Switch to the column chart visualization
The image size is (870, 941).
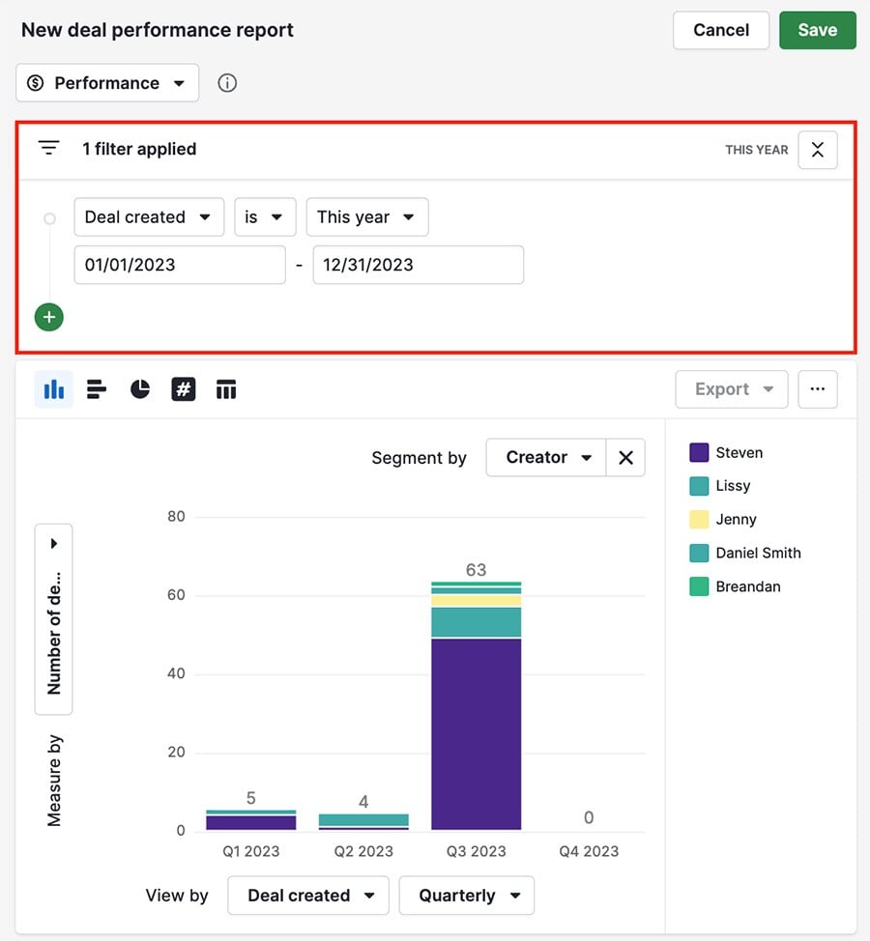click(53, 388)
